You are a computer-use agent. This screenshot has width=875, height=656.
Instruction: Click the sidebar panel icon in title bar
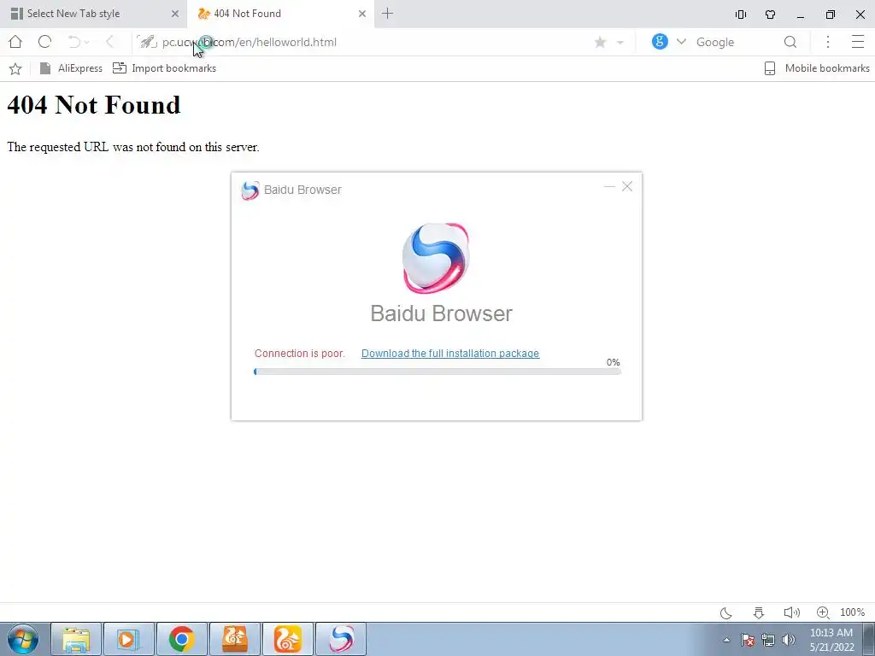(x=741, y=15)
